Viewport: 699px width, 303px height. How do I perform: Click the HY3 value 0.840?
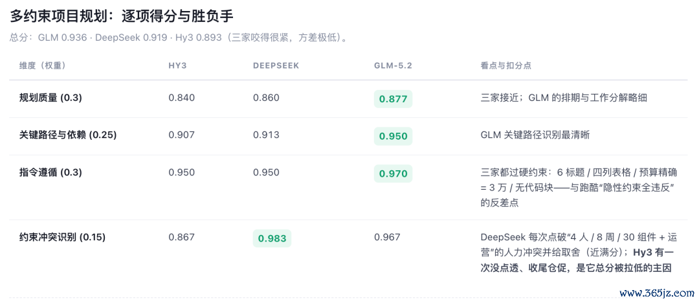(181, 98)
